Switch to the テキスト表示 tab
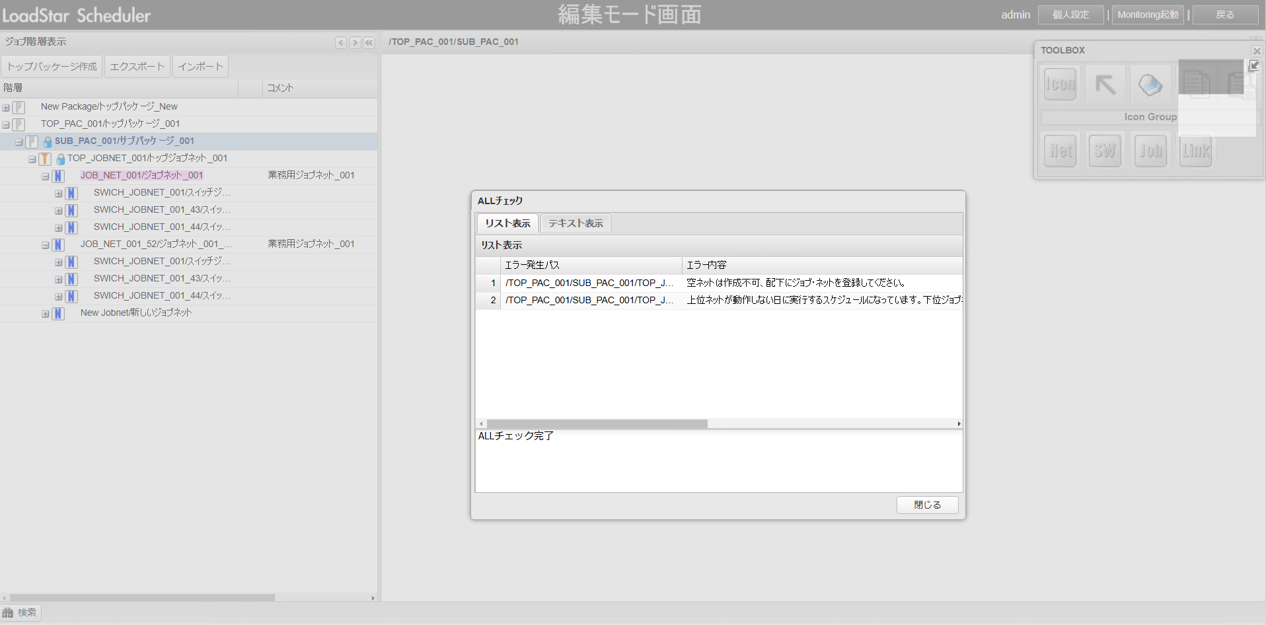This screenshot has height=625, width=1266. pos(575,223)
